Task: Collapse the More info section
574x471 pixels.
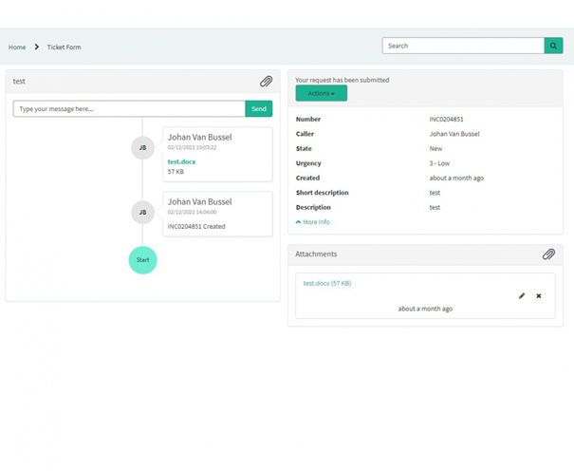Action: (x=313, y=222)
